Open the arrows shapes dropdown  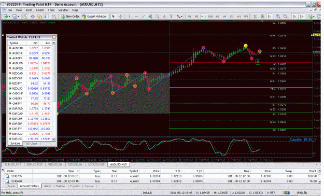[x=179, y=17]
